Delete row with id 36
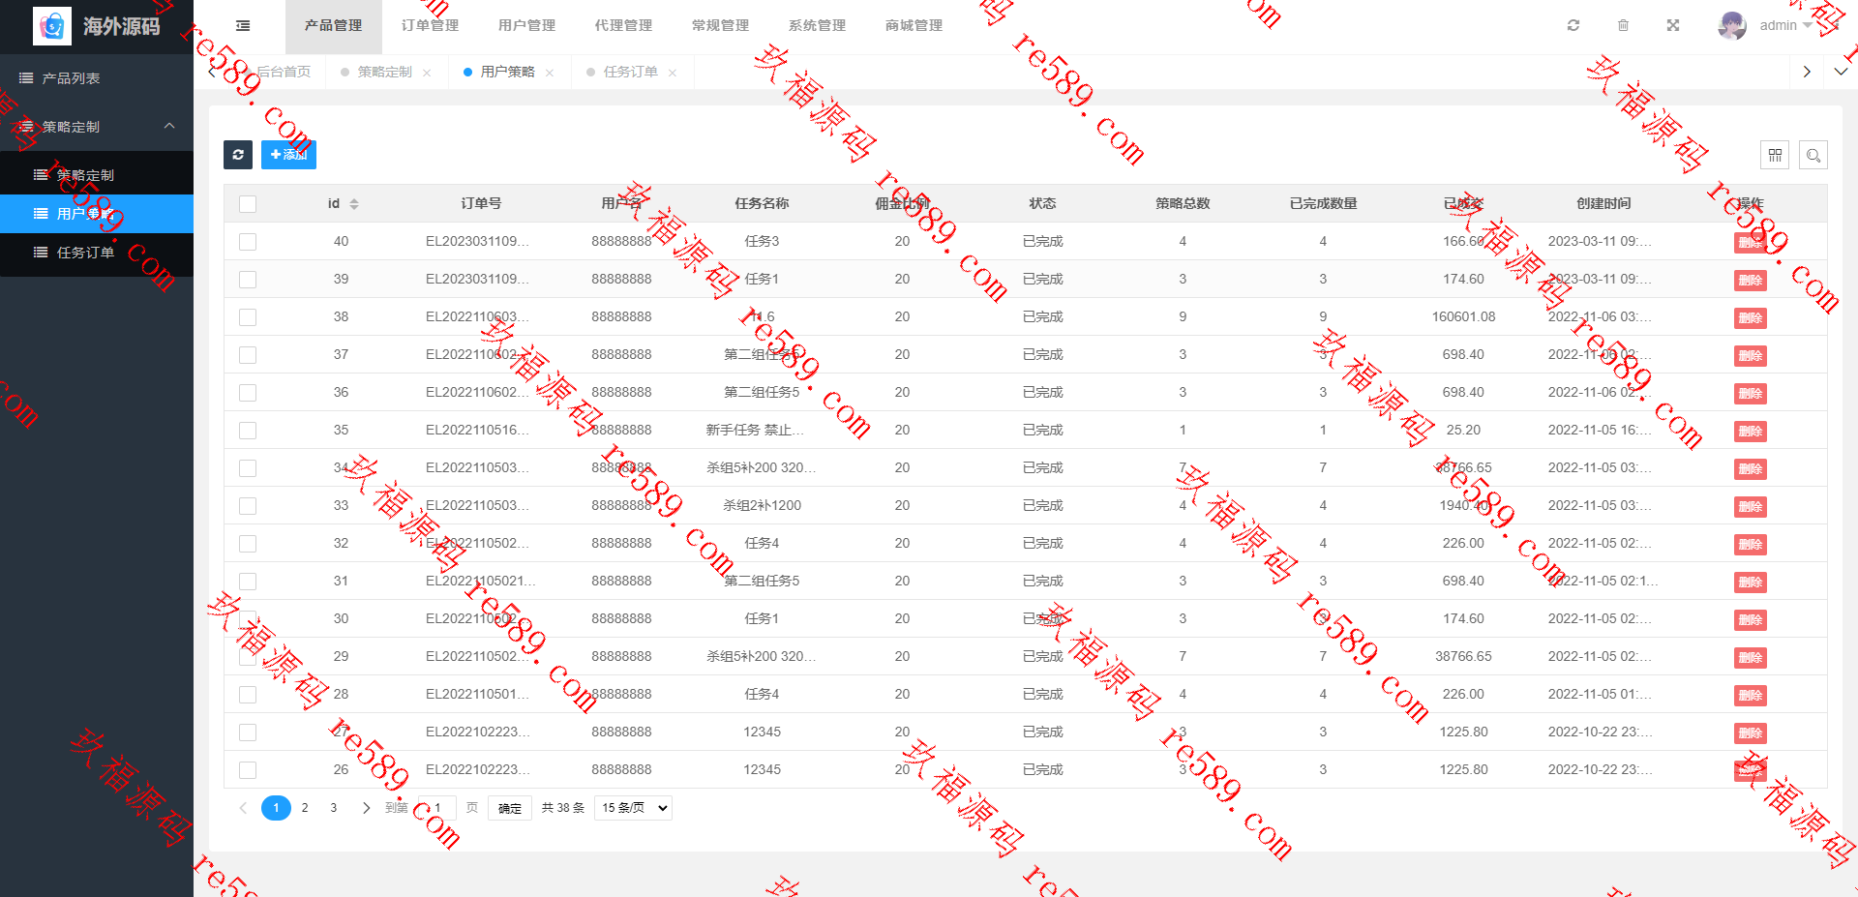The width and height of the screenshot is (1858, 897). coord(1750,394)
